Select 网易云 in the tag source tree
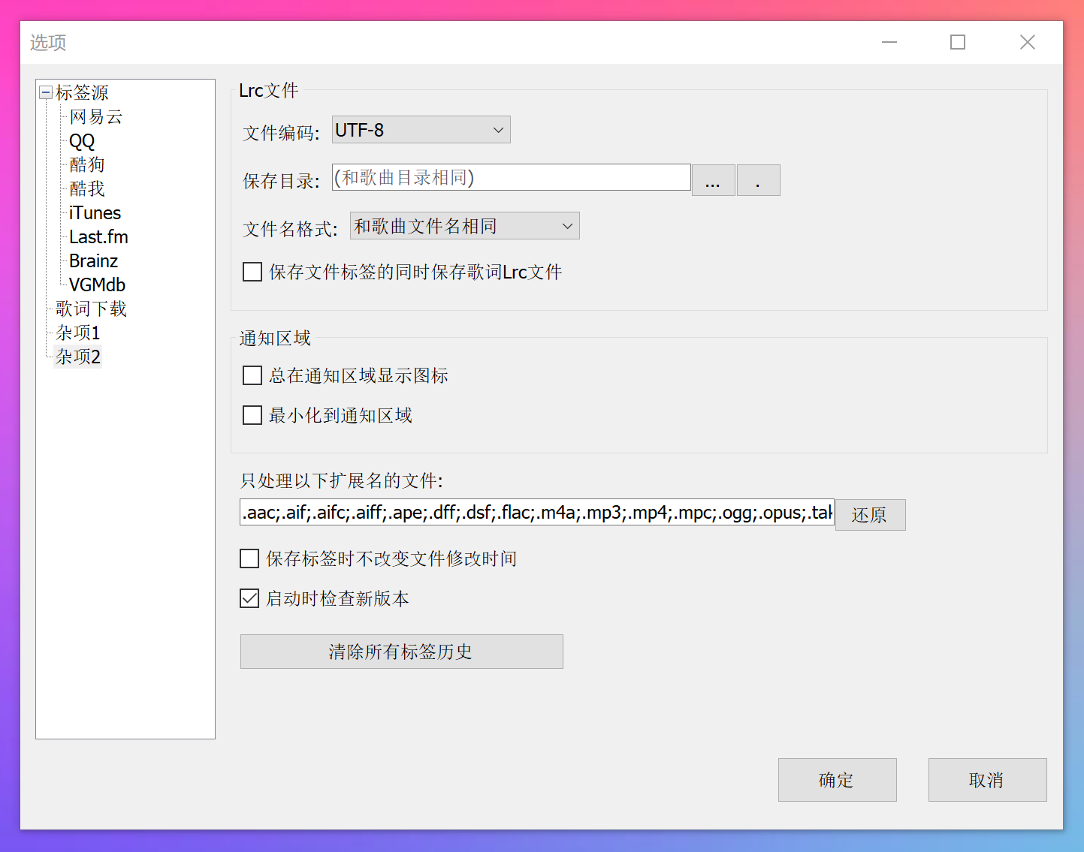This screenshot has width=1084, height=852. pos(95,117)
